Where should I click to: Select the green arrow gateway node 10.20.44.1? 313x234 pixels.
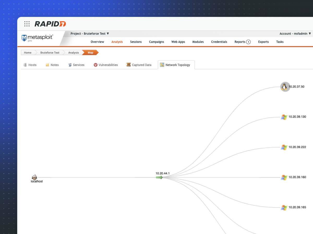coord(159,177)
